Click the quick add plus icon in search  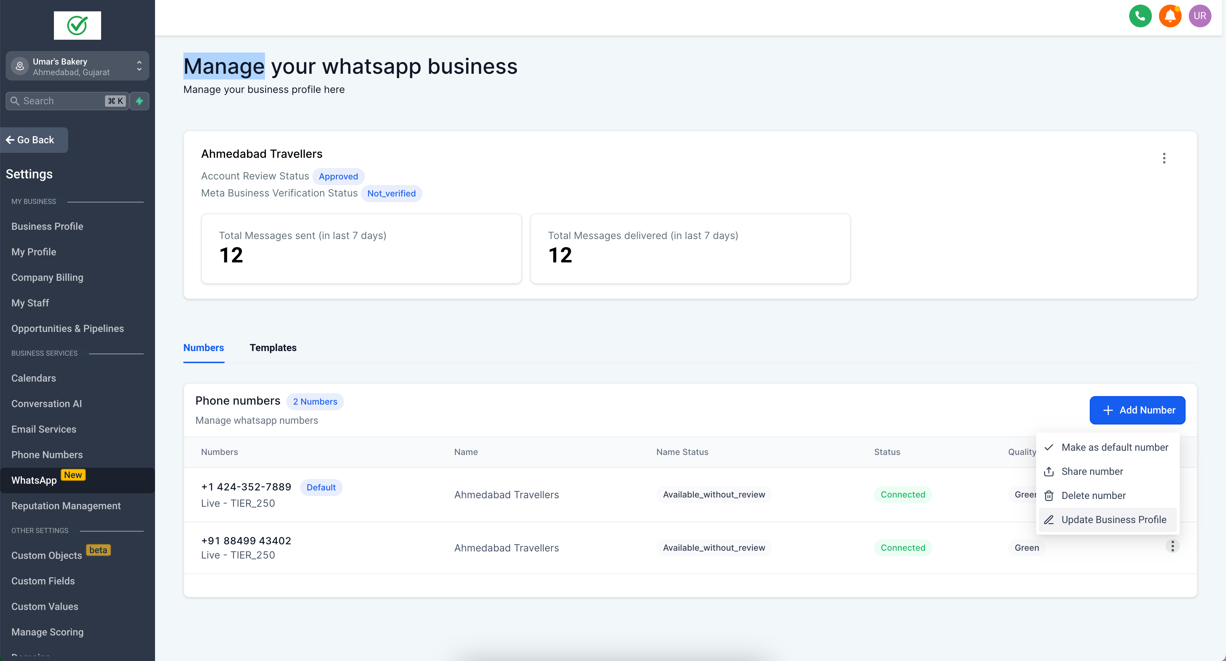point(140,101)
